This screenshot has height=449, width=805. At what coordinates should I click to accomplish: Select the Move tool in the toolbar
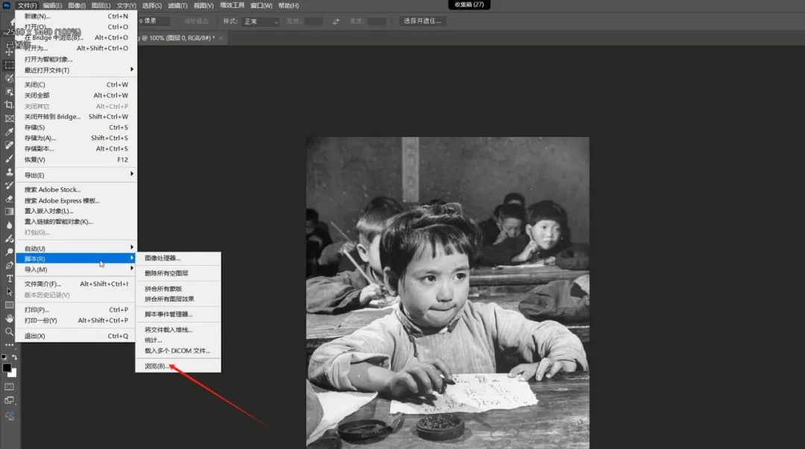tap(9, 51)
